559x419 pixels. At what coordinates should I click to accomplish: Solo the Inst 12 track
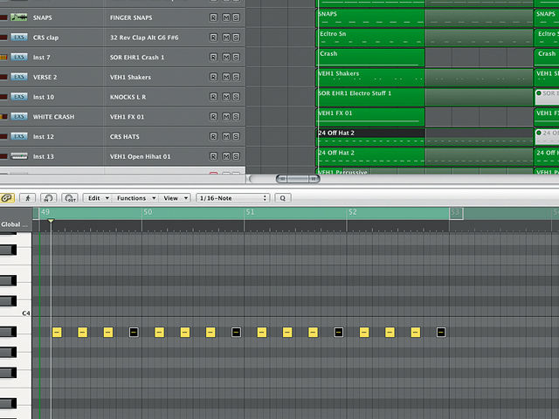pyautogui.click(x=236, y=136)
